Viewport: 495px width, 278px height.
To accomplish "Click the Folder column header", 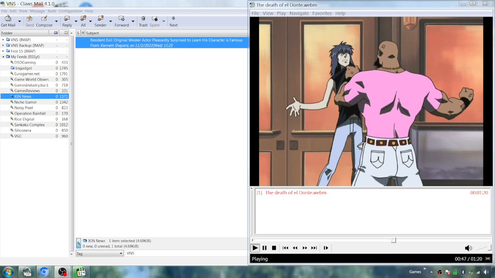I will coord(25,33).
